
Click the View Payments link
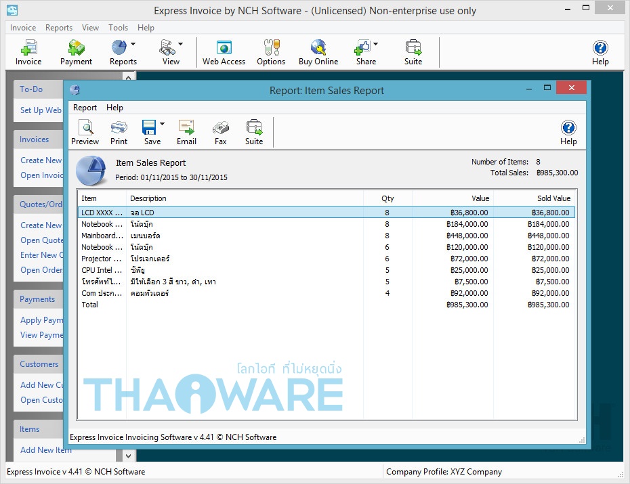tap(42, 335)
